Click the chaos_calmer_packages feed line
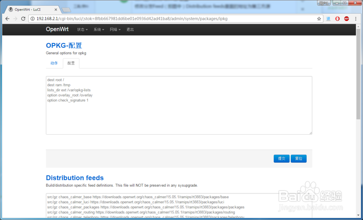The image size is (363, 220). point(146,207)
